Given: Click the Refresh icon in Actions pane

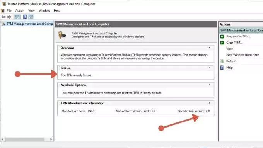Looking at the screenshot, I should 222,61.
